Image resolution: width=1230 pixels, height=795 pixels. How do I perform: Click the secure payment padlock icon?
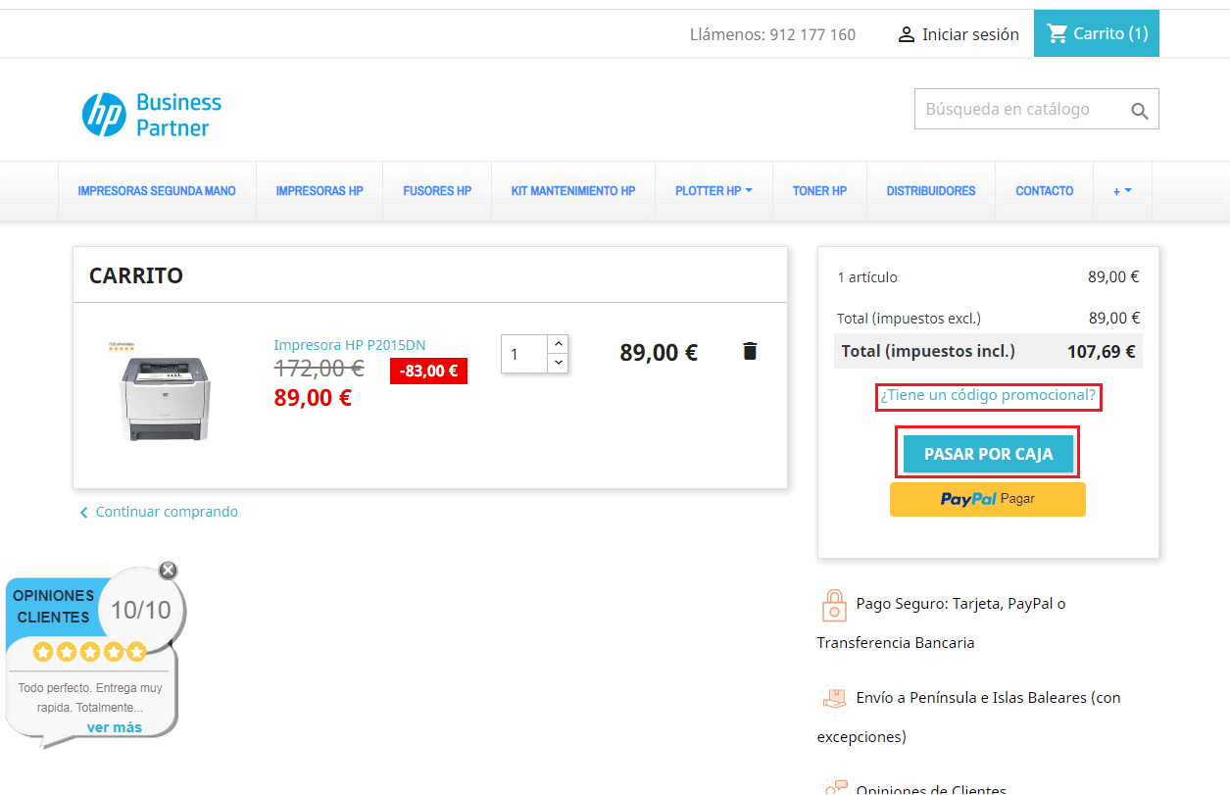tap(833, 605)
